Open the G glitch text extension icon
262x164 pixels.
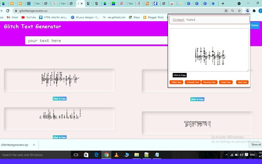[x=247, y=11]
